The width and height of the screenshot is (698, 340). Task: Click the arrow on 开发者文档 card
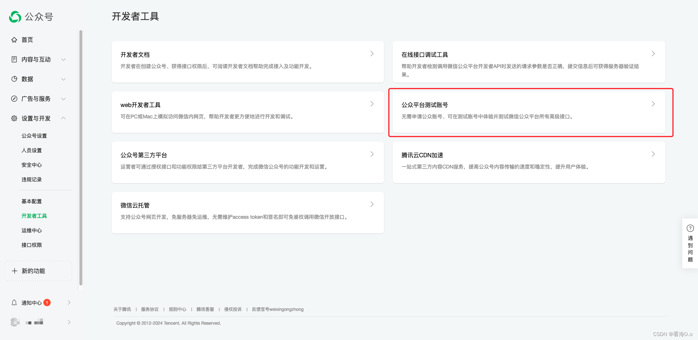coord(372,54)
